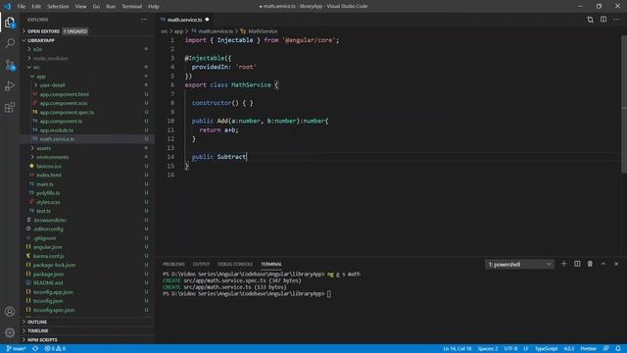The width and height of the screenshot is (627, 353).
Task: Select the math.service.ts editor tab
Action: click(x=184, y=20)
